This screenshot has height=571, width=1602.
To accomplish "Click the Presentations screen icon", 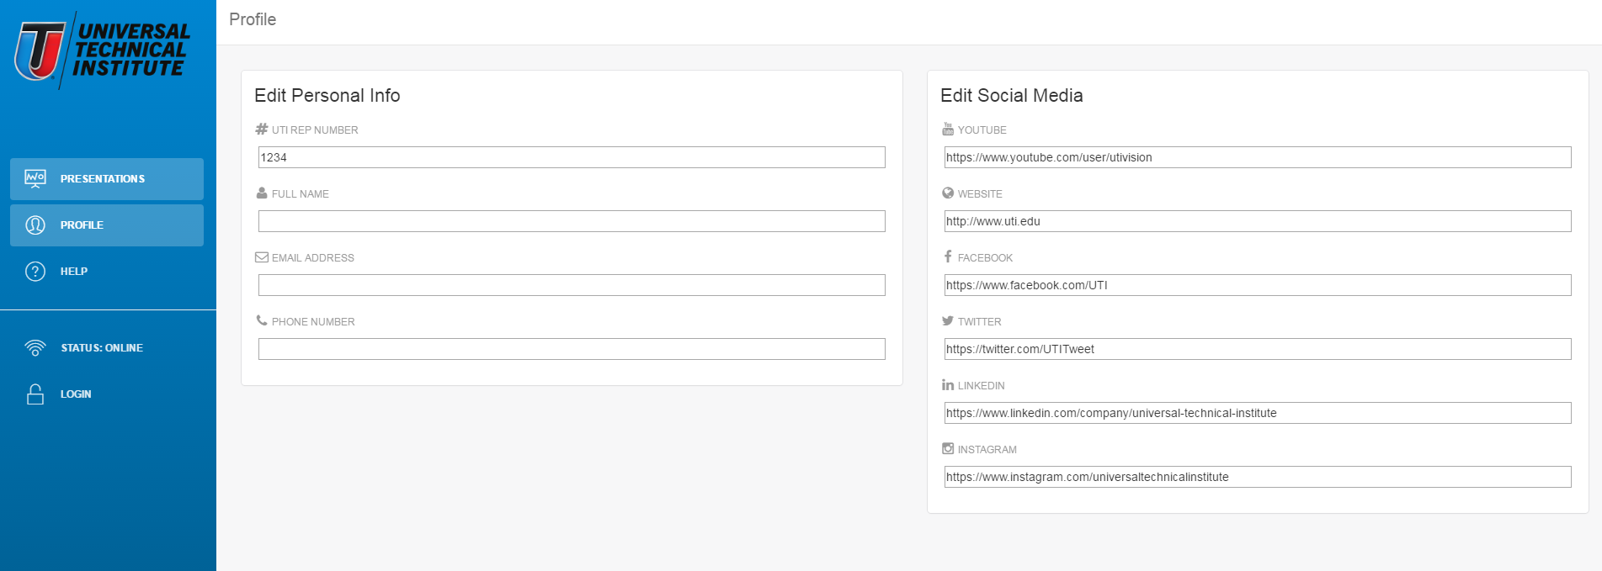I will click(35, 178).
